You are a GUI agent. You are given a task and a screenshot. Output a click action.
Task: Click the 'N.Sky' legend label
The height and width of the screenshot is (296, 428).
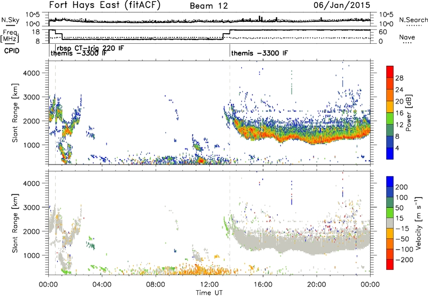coord(10,20)
